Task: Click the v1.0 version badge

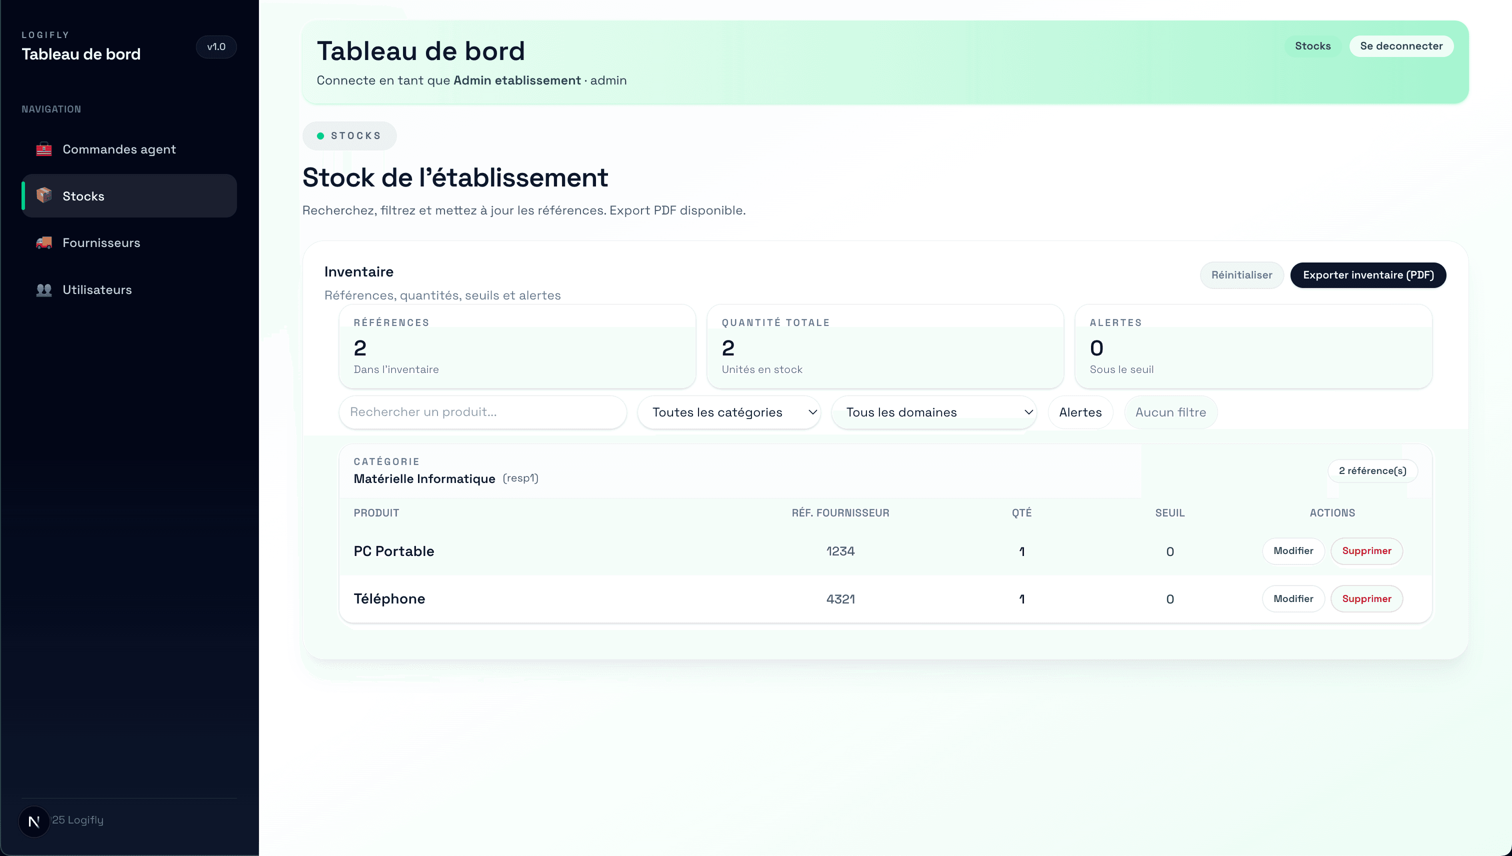Action: 215,47
